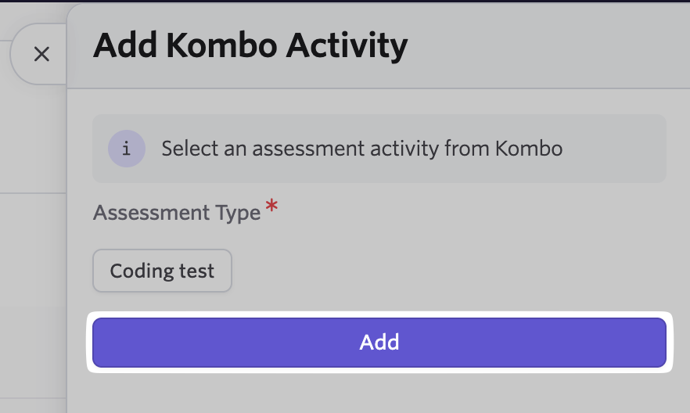Click the empty area below the Add button
This screenshot has height=413, width=690.
pos(379,393)
